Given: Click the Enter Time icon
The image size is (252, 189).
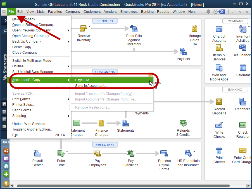Looking at the screenshot, I should 61,153.
